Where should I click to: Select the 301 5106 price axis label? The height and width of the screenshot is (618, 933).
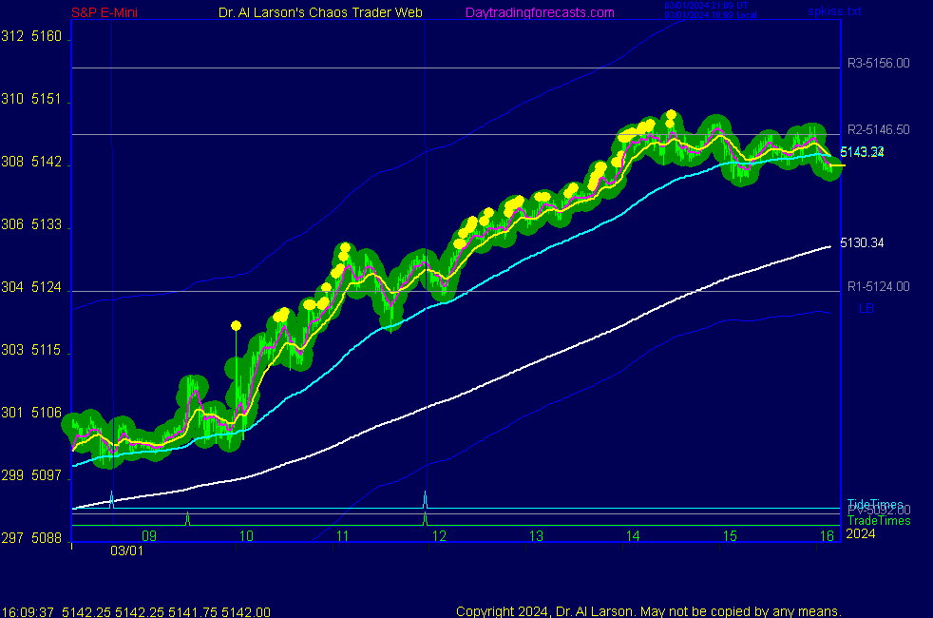(31, 413)
